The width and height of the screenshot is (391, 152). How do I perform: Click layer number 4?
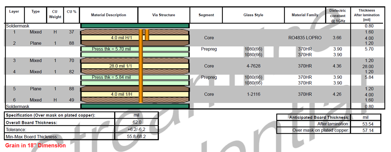[14, 72]
